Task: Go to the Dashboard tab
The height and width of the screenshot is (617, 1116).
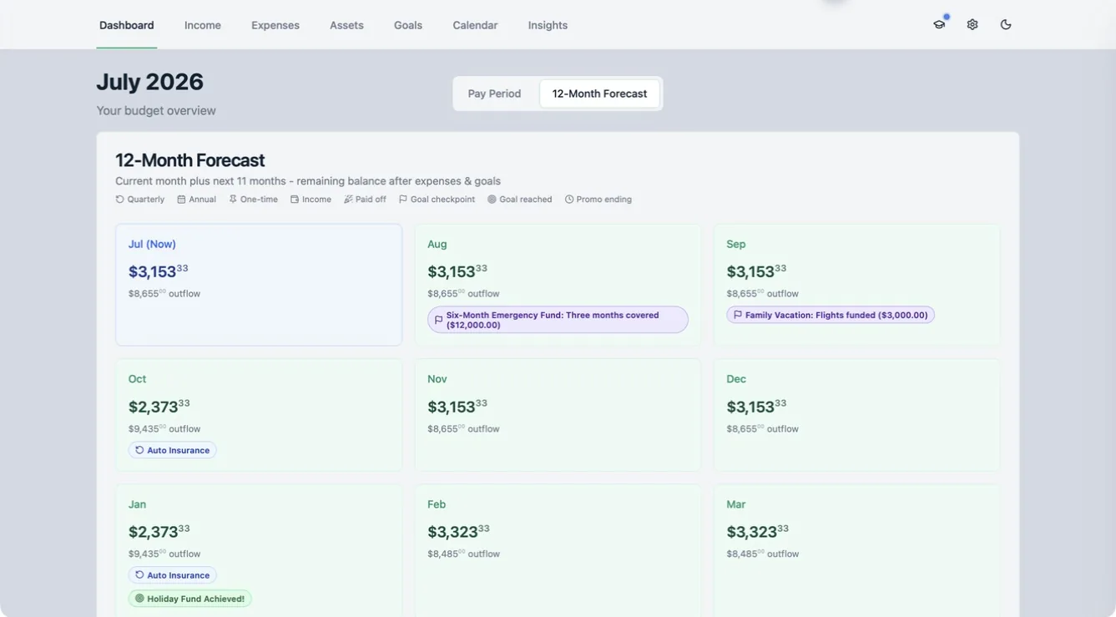Action: click(x=127, y=25)
